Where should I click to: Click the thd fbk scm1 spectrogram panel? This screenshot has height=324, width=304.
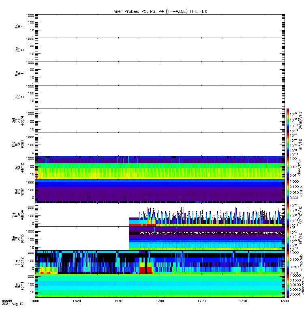point(160,191)
